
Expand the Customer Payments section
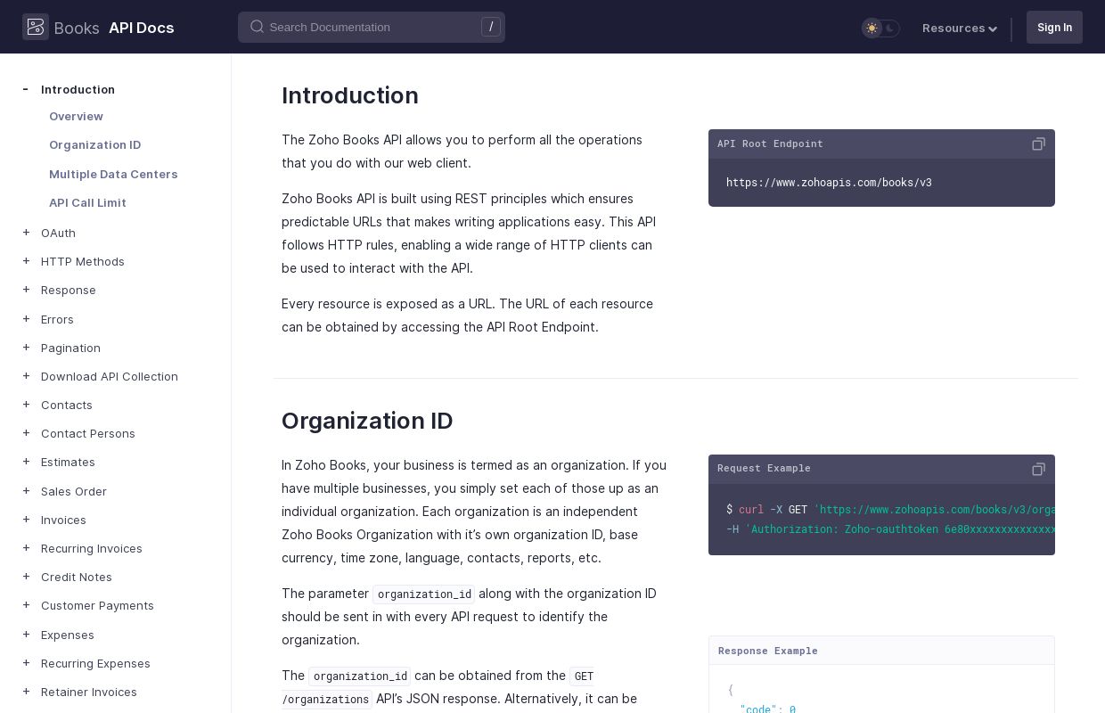point(26,605)
